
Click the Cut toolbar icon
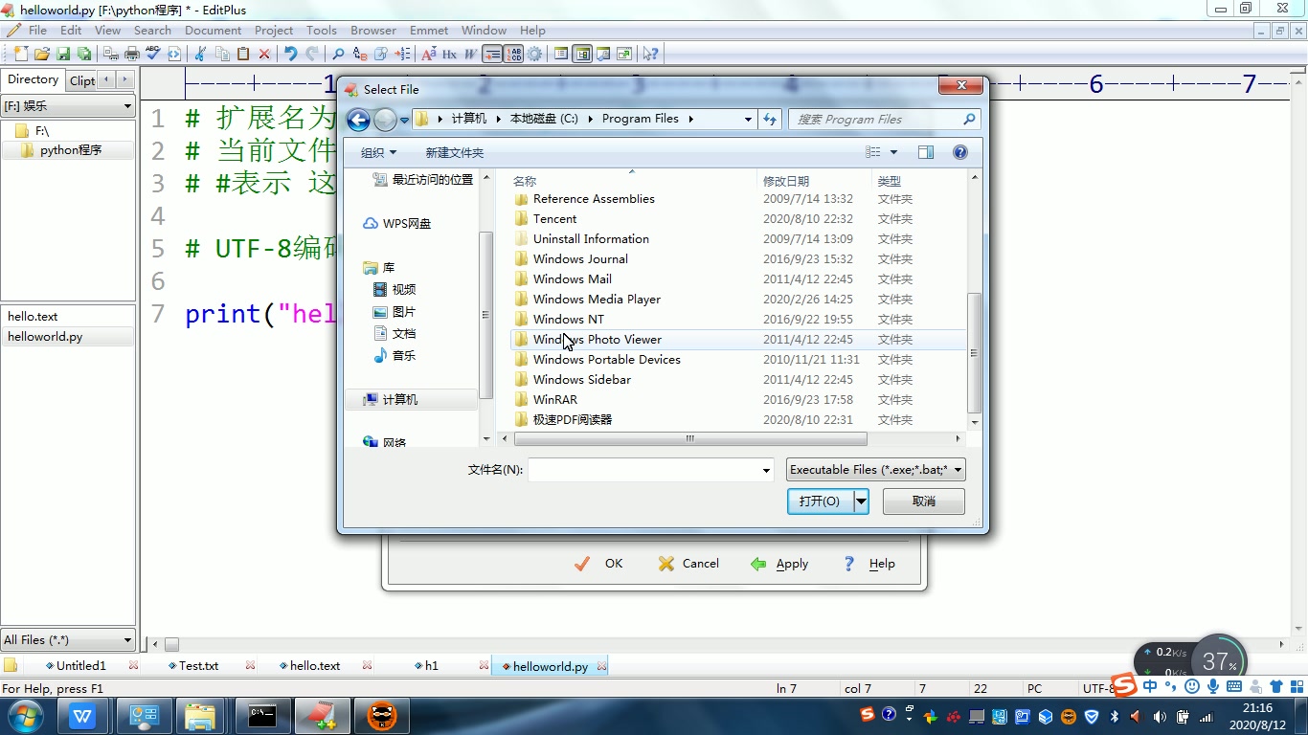click(201, 55)
